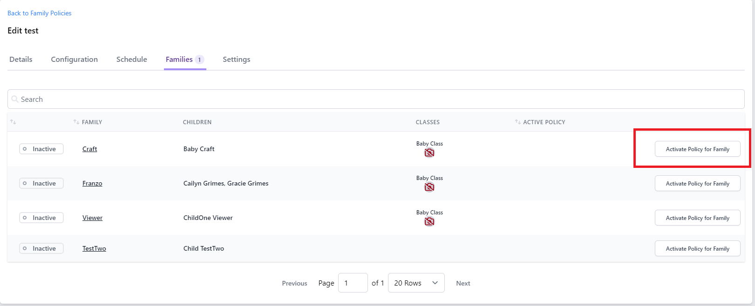Toggle Inactive status for Franzo family
The width and height of the screenshot is (755, 306).
[41, 183]
